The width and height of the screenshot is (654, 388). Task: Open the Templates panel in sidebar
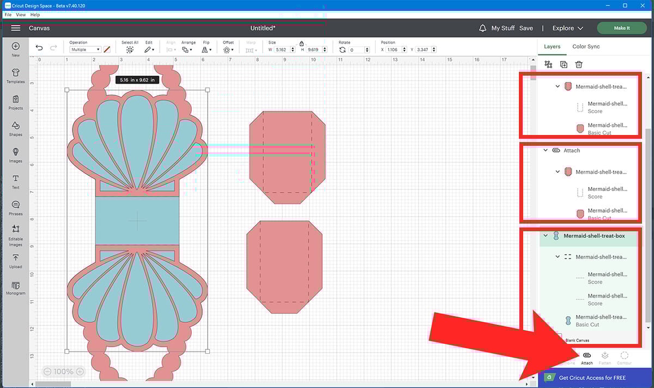tap(15, 76)
